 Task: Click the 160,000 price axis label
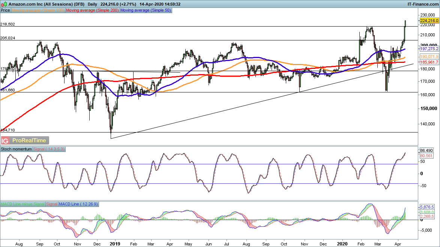coord(428,95)
